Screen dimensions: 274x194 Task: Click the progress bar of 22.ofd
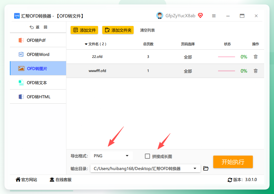pos(227,57)
